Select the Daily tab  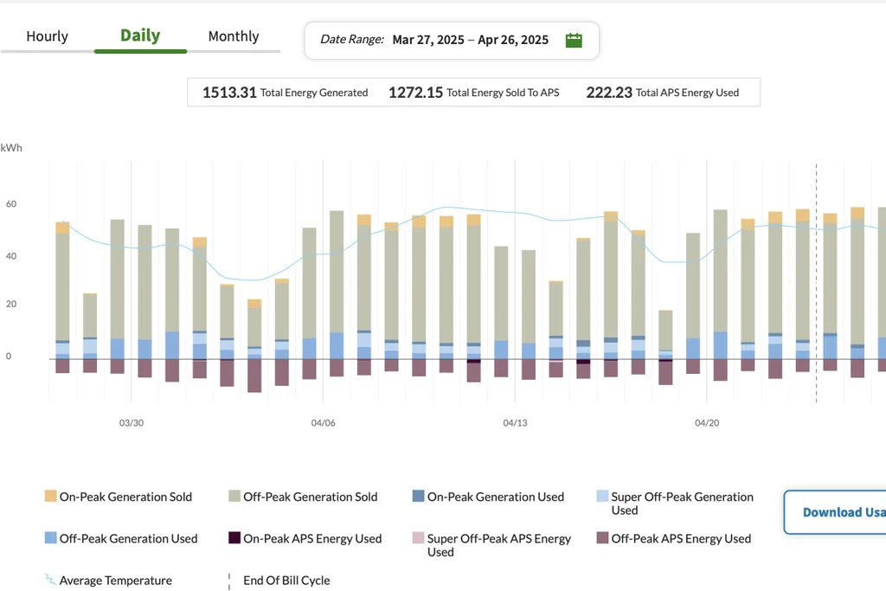[x=140, y=36]
